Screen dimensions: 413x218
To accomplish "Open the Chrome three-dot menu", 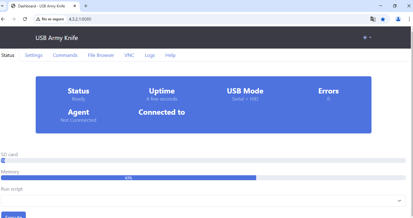I will (409, 19).
